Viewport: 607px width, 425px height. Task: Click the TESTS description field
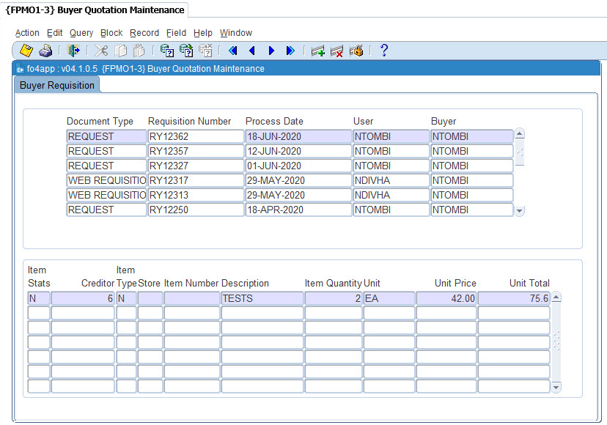262,298
